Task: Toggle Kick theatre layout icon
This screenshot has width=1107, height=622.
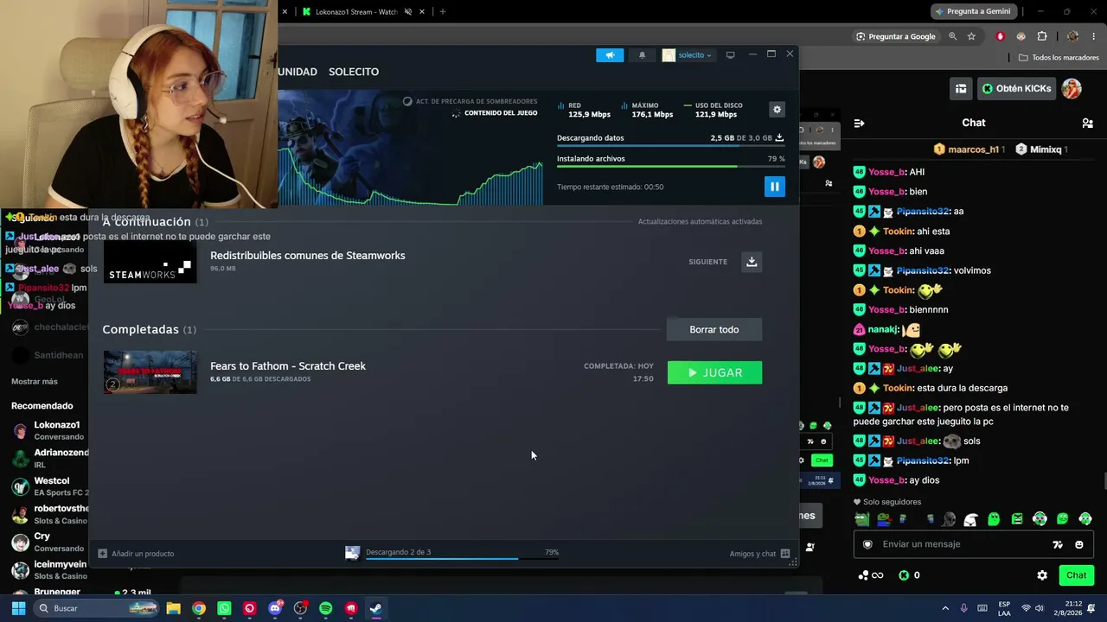Action: pos(961,88)
